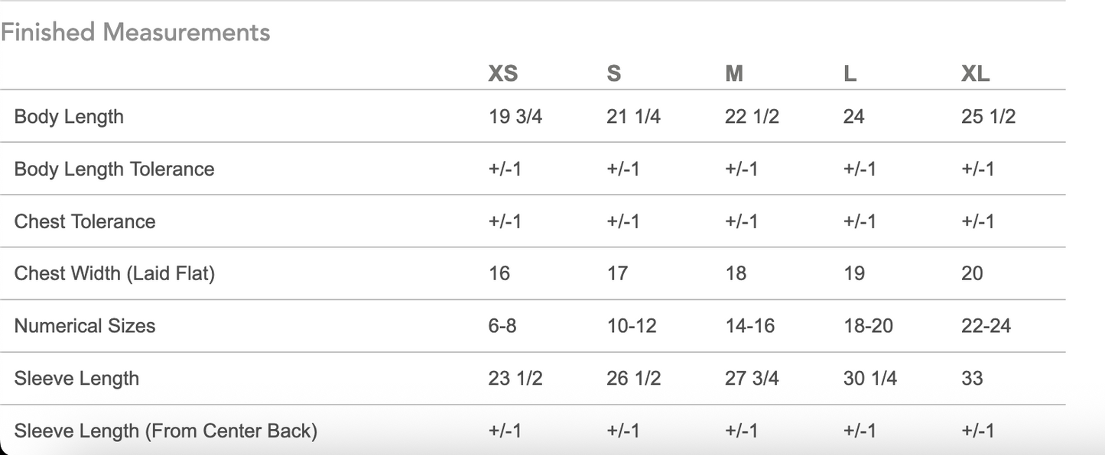Viewport: 1105px width, 455px height.
Task: Click the Body Length row label
Action: [69, 117]
